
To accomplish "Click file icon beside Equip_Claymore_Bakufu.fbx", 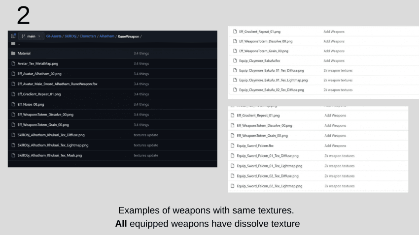I will click(x=235, y=61).
